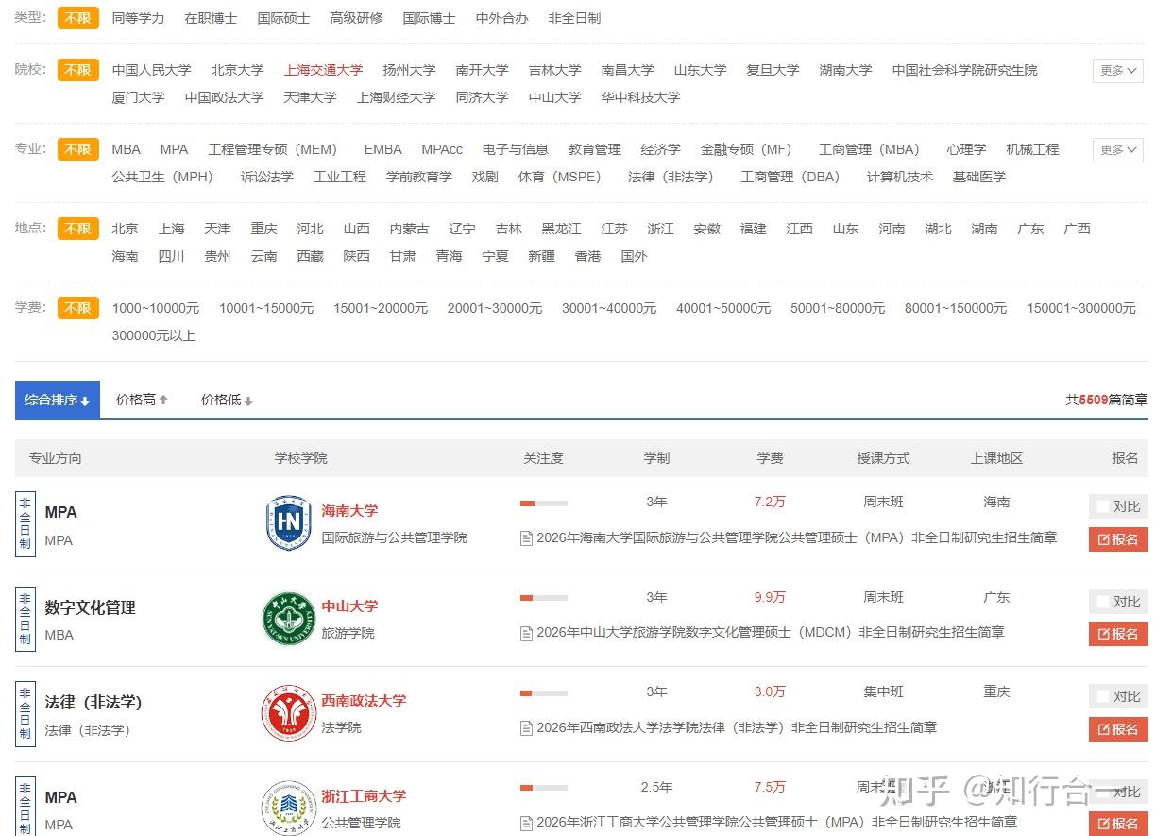Click the 学费 column header
Image resolution: width=1155 pixels, height=836 pixels.
tap(770, 458)
